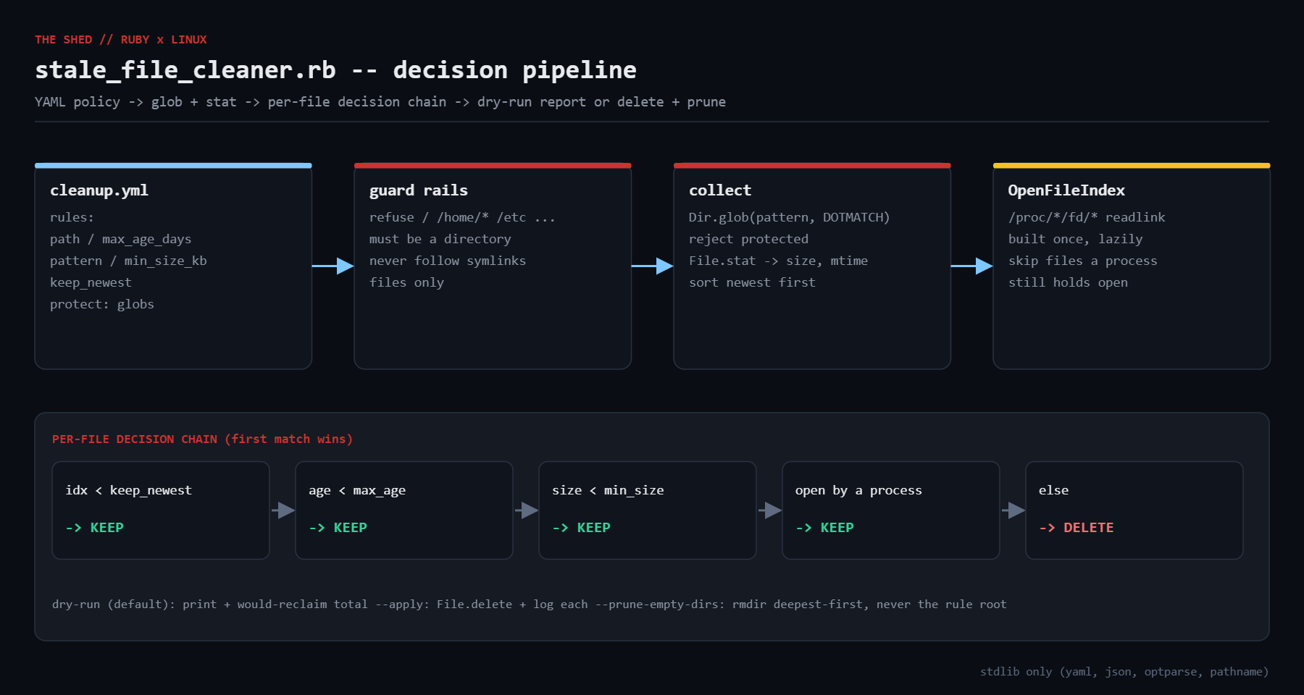
Task: Click KEEP under size < min_size
Action: [x=581, y=528]
